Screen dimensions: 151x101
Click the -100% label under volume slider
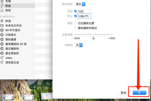77,38
